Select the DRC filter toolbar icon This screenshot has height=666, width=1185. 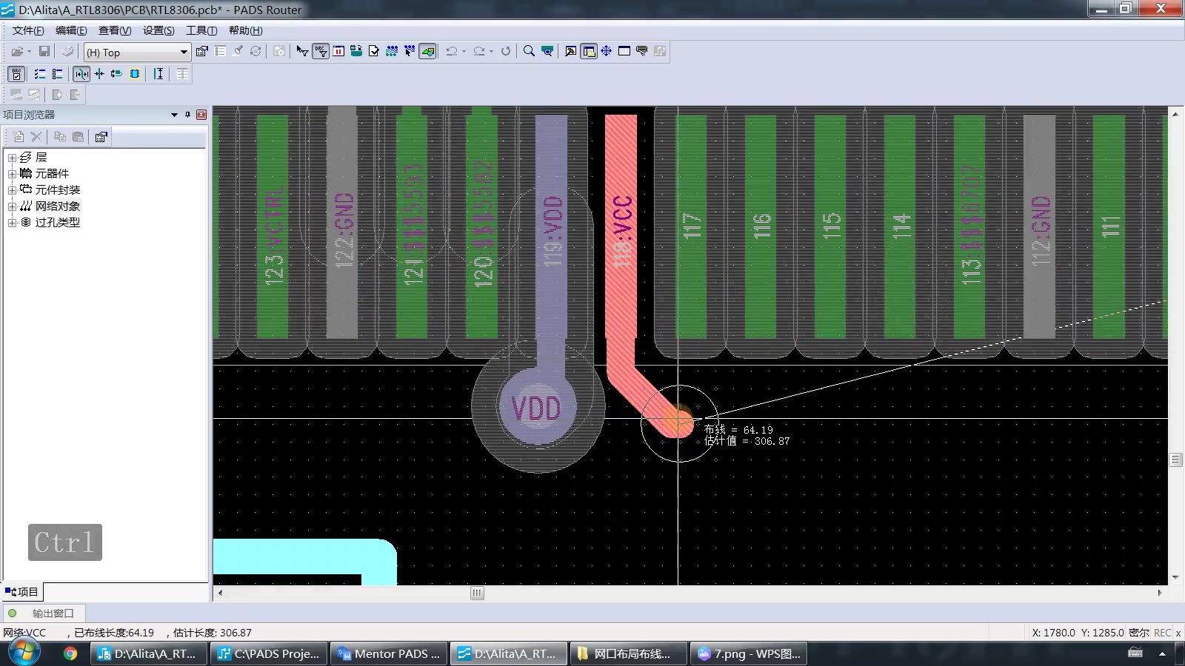(321, 51)
